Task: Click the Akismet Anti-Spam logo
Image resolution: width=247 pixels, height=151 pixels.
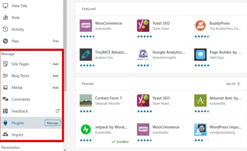Action: click(x=200, y=100)
